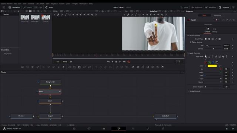Screen dimensions: 237x133
Task: Open the Spline editor panel
Action: coord(184,7)
